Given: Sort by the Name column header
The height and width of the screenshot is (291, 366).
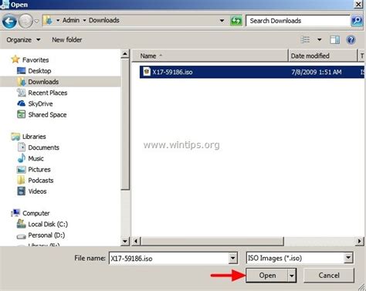Looking at the screenshot, I should tap(210, 56).
